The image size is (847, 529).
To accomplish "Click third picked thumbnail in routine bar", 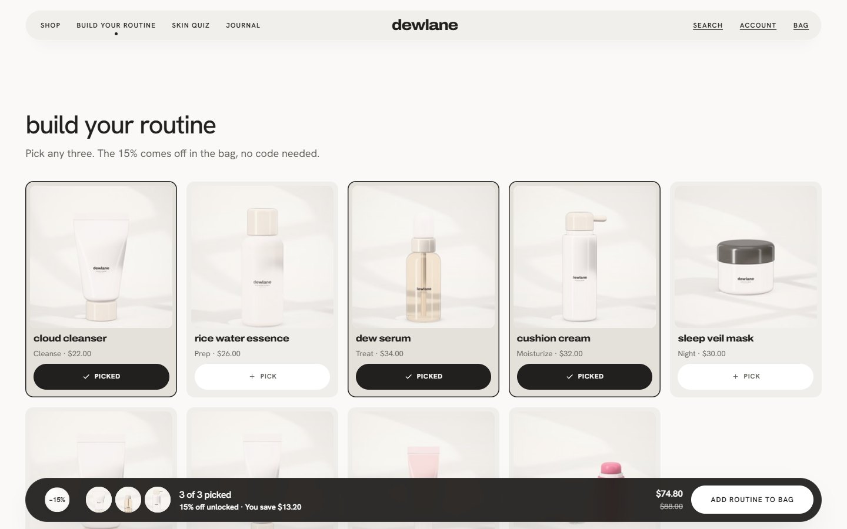I will (x=158, y=500).
